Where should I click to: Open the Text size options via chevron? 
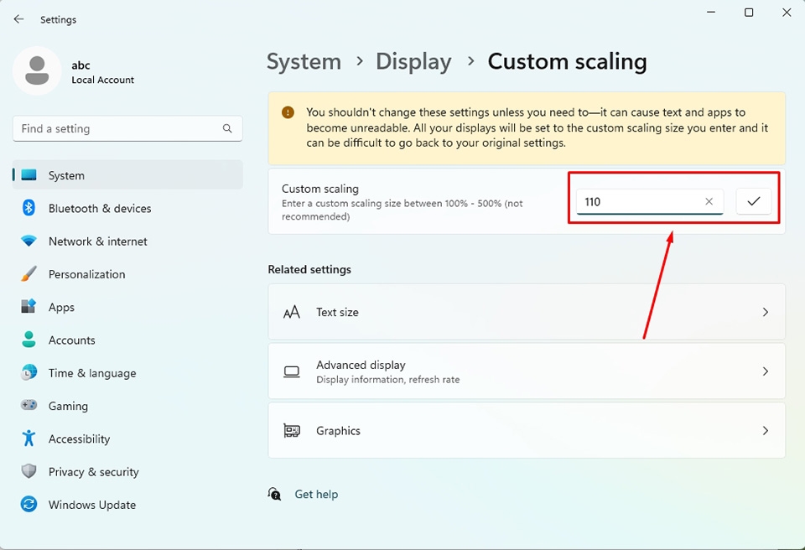(765, 311)
